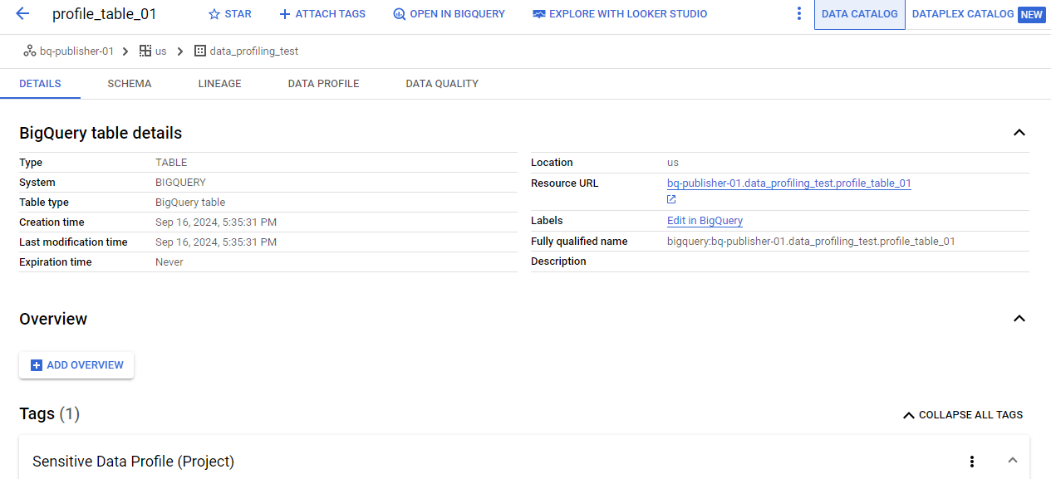
Task: Click the Type value TABLE
Action: (x=171, y=163)
